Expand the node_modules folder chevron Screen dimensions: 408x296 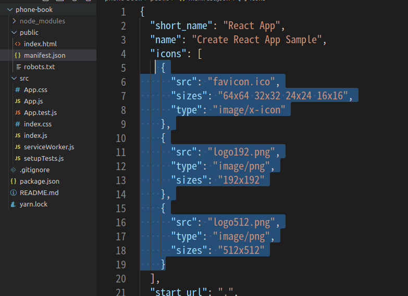point(14,21)
